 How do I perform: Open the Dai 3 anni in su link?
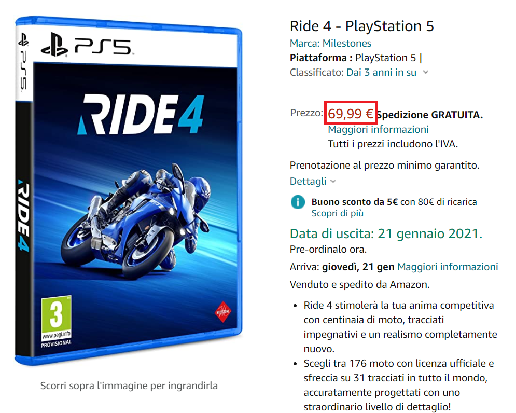coord(381,72)
